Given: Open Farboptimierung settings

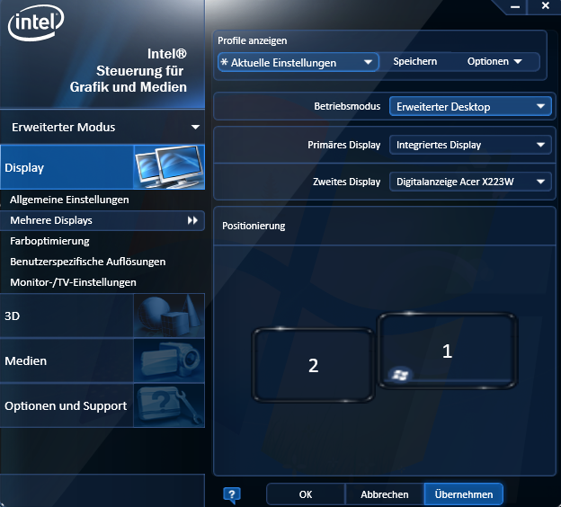Looking at the screenshot, I should point(49,241).
